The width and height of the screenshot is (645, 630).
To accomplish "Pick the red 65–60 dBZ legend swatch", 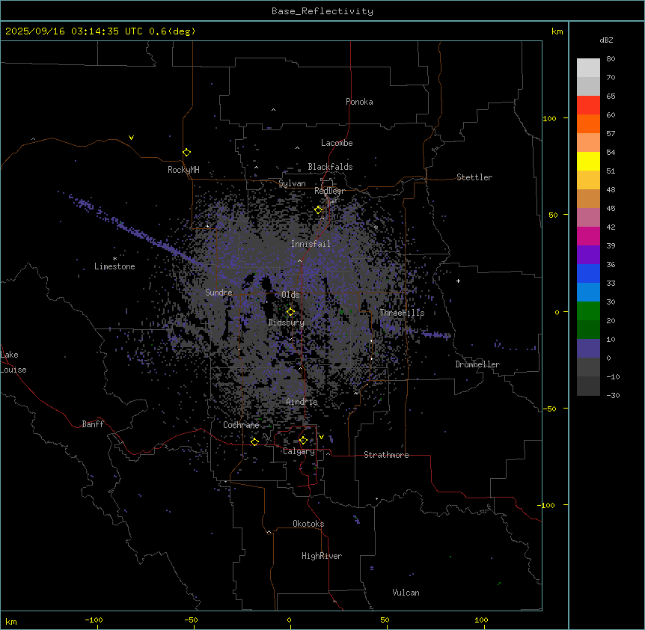I will [588, 105].
